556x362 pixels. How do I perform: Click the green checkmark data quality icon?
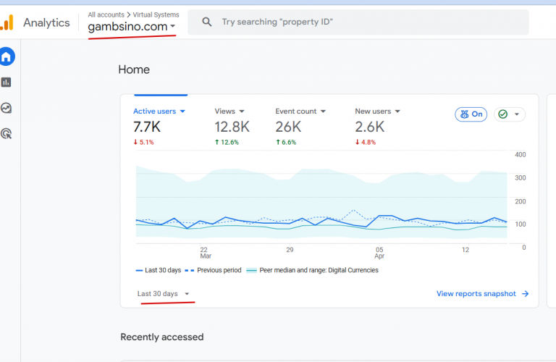pyautogui.click(x=503, y=114)
